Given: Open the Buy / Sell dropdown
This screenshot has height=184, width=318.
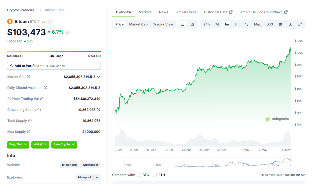Looking at the screenshot, I should [18, 145].
